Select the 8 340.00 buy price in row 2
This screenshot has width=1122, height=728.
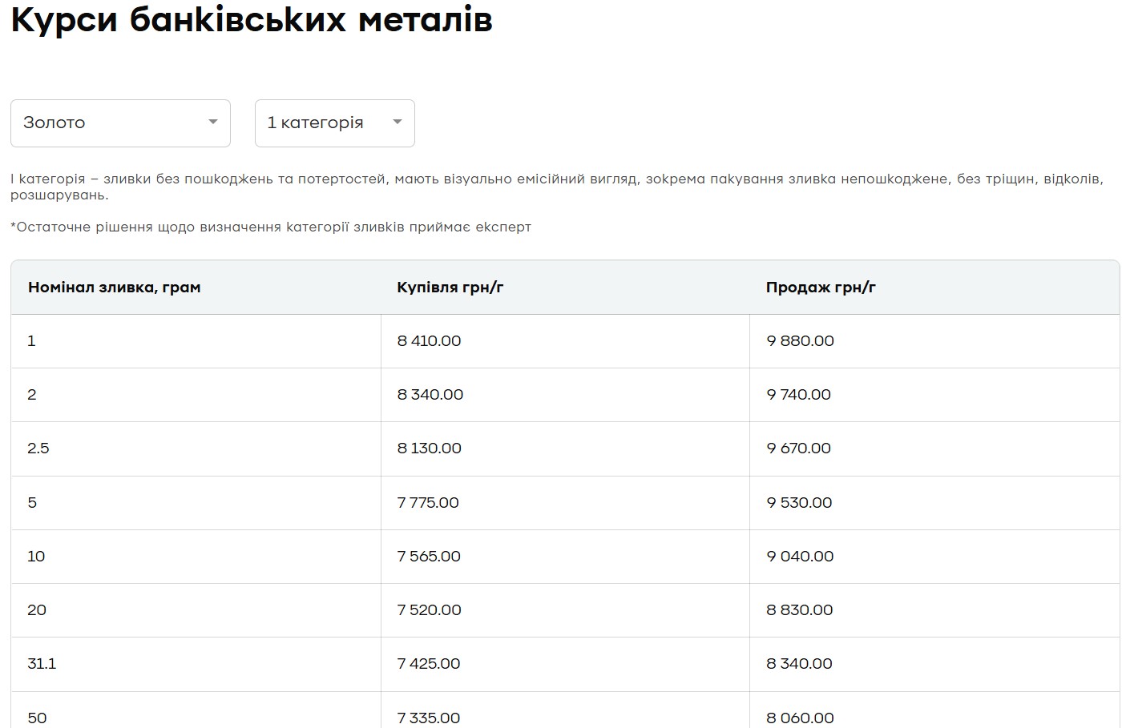pyautogui.click(x=565, y=395)
